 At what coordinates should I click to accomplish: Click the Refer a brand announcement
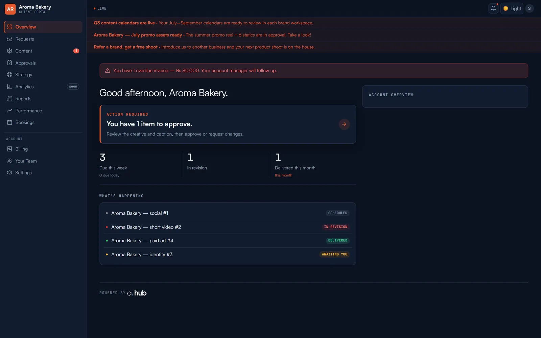pyautogui.click(x=314, y=47)
